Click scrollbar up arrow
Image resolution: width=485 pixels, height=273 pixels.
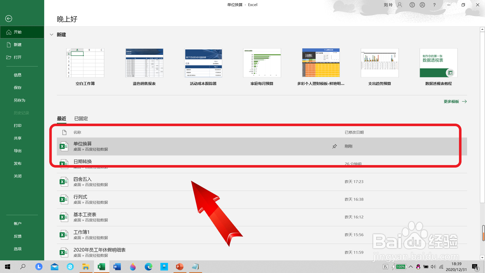(x=482, y=29)
